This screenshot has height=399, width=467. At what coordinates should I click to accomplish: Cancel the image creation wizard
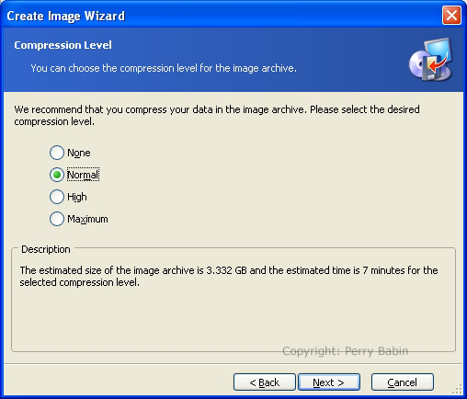click(x=403, y=382)
